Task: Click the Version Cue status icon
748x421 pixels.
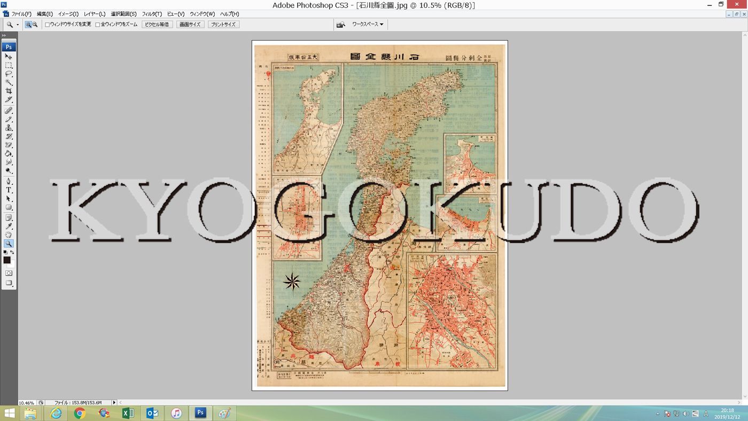Action: [x=41, y=403]
